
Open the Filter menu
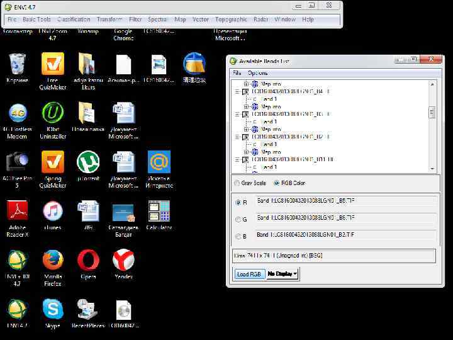(x=135, y=20)
